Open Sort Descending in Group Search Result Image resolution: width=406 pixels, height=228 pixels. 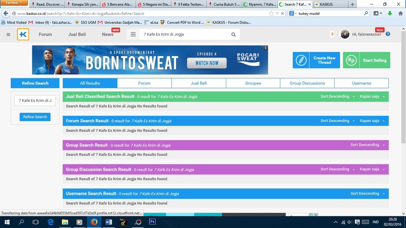click(368, 145)
